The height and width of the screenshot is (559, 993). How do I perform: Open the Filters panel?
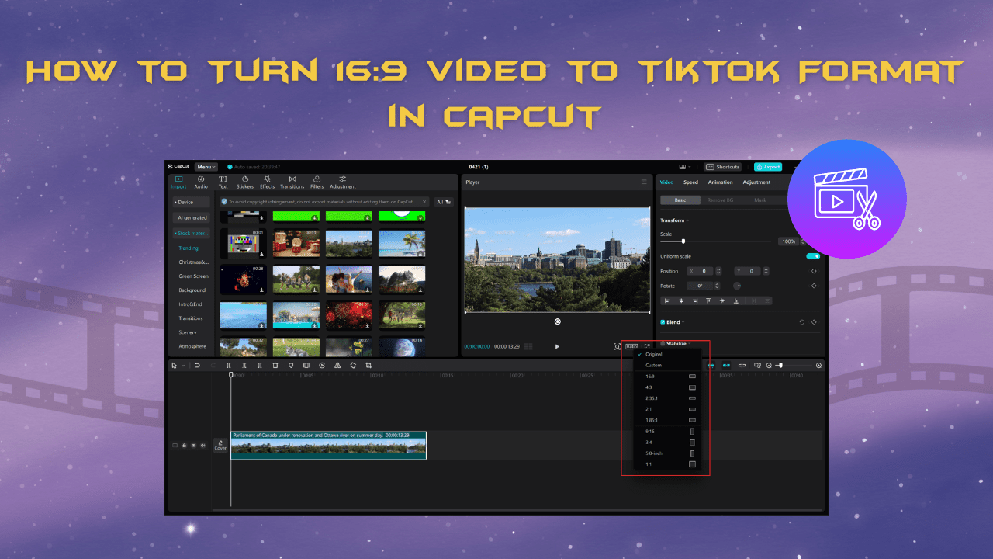click(317, 182)
